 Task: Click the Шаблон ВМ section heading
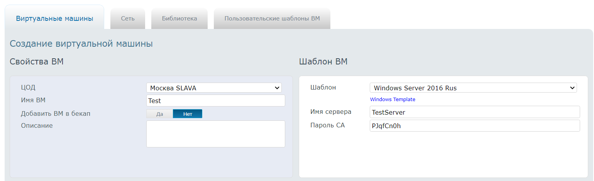point(323,62)
